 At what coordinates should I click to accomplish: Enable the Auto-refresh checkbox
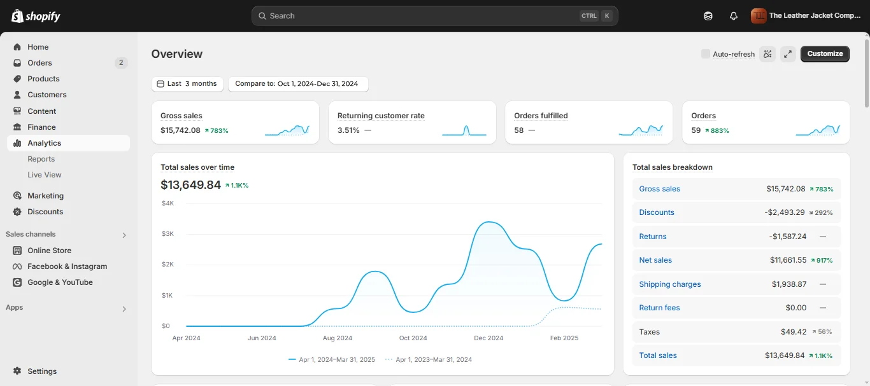(x=706, y=54)
